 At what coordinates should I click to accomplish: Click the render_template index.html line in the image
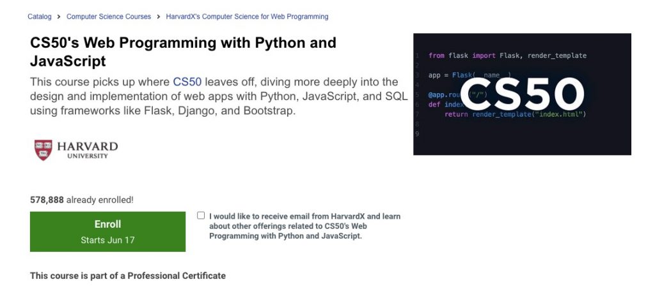(x=528, y=114)
